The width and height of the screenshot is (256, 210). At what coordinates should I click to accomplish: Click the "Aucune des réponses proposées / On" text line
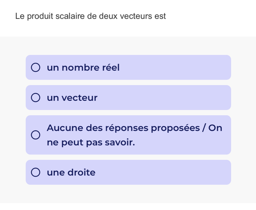(135, 128)
